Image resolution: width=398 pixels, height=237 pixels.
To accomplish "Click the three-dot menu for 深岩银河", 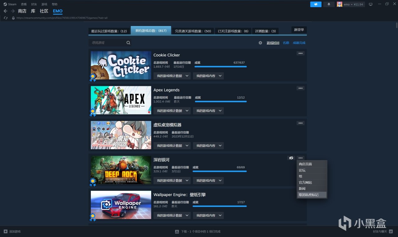I will click(x=300, y=158).
